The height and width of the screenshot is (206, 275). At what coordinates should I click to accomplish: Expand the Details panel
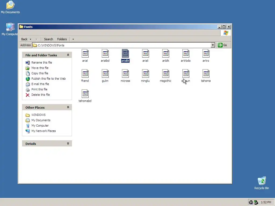(x=68, y=144)
